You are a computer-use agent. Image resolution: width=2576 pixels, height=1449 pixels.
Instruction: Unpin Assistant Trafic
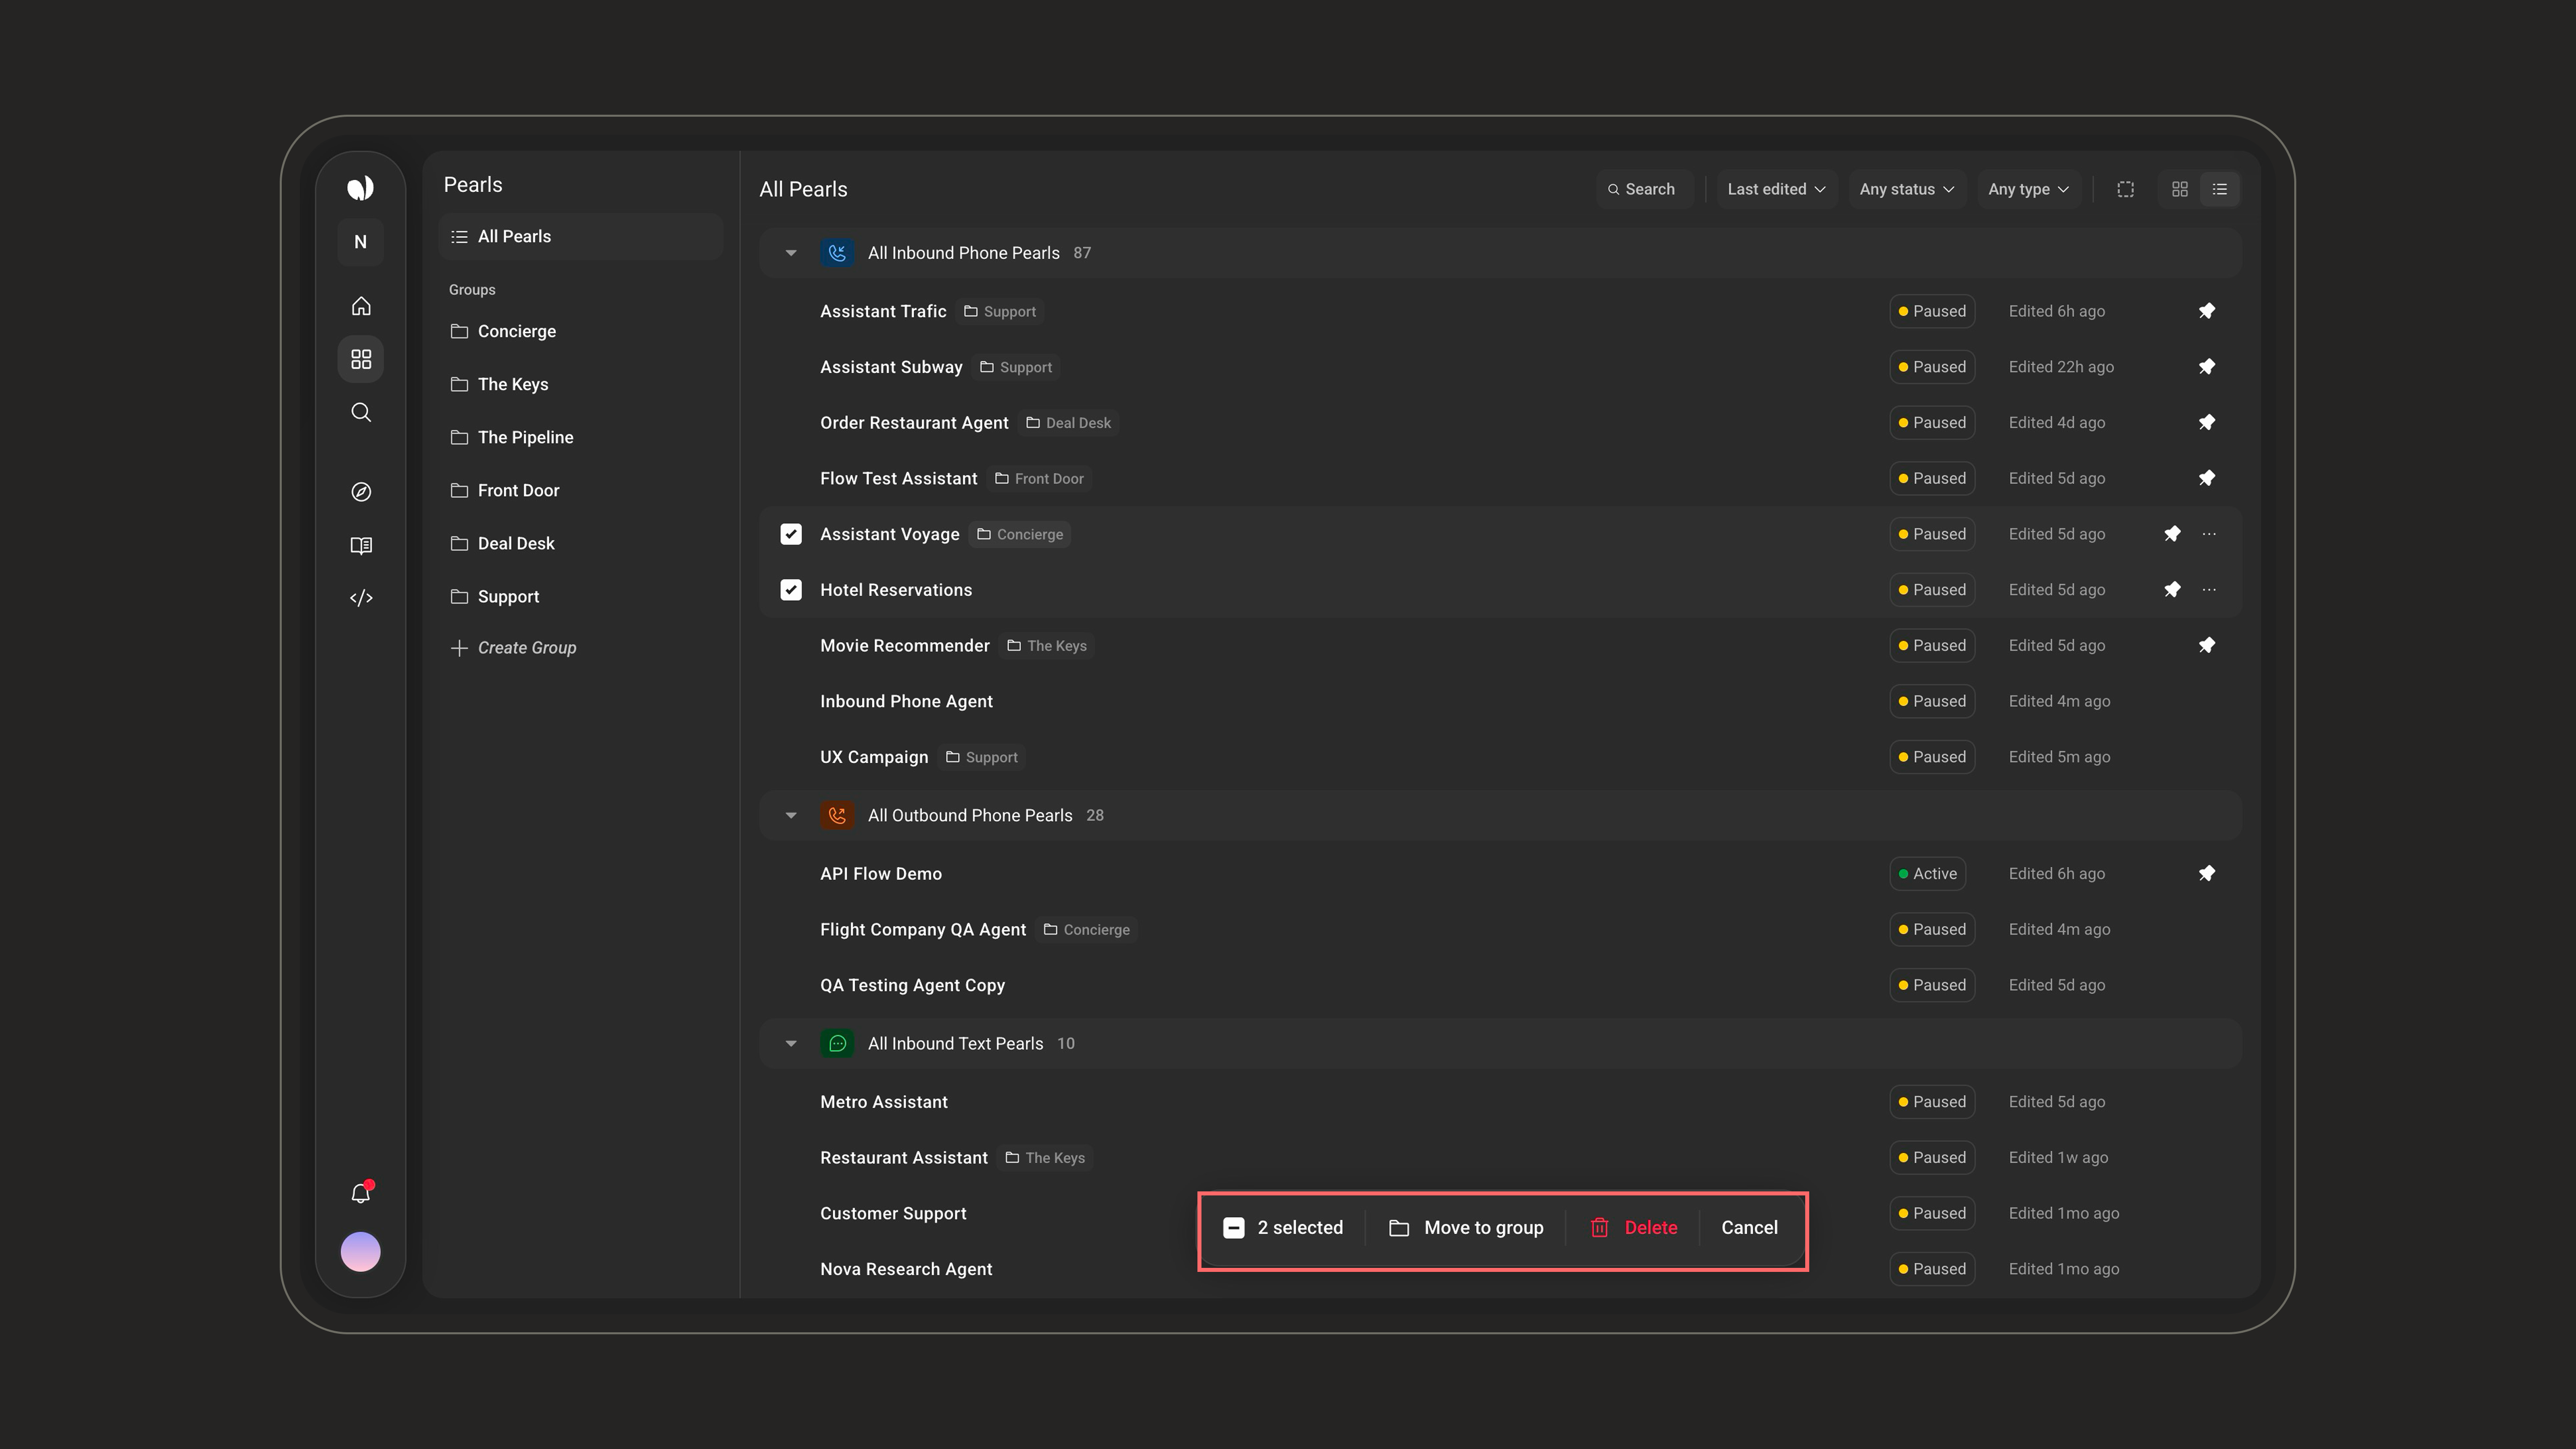pyautogui.click(x=2207, y=311)
